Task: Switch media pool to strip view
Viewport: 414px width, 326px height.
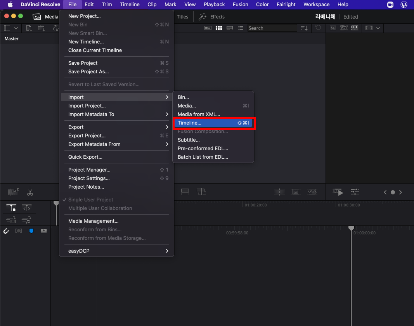Action: (230, 28)
